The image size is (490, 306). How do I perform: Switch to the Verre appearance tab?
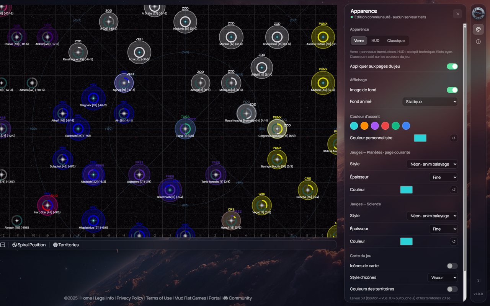[x=359, y=41]
